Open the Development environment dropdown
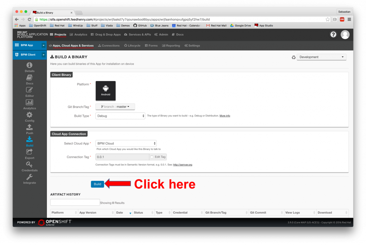This screenshot has height=245, width=366. (x=321, y=57)
